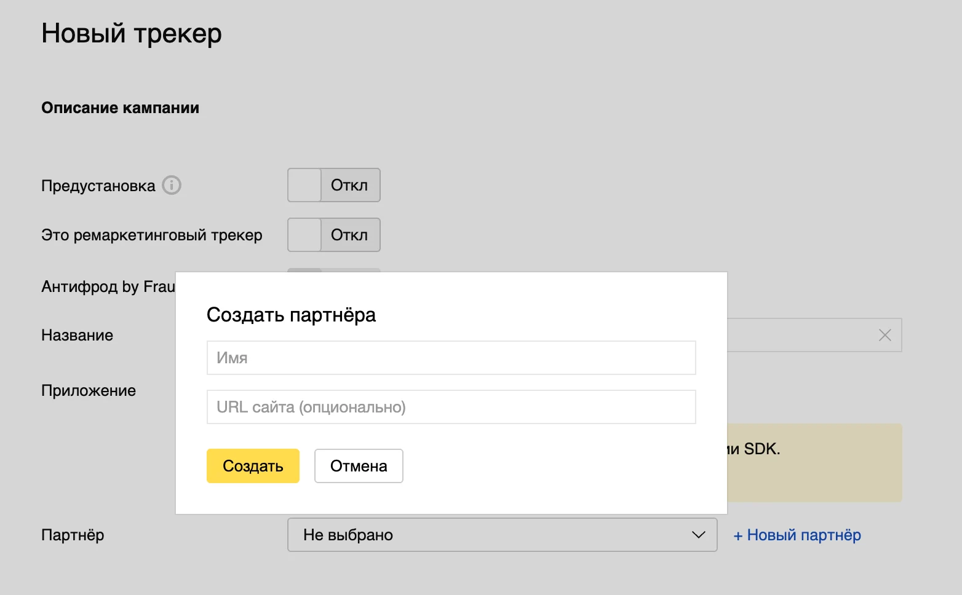Cancel partner creation with Отмена
The width and height of the screenshot is (962, 595).
tap(359, 466)
